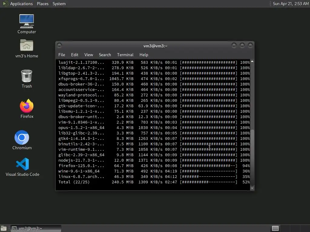310x232 pixels.
Task: Click the text libmpeg2-0.5.1-9...
Action: click(81, 100)
